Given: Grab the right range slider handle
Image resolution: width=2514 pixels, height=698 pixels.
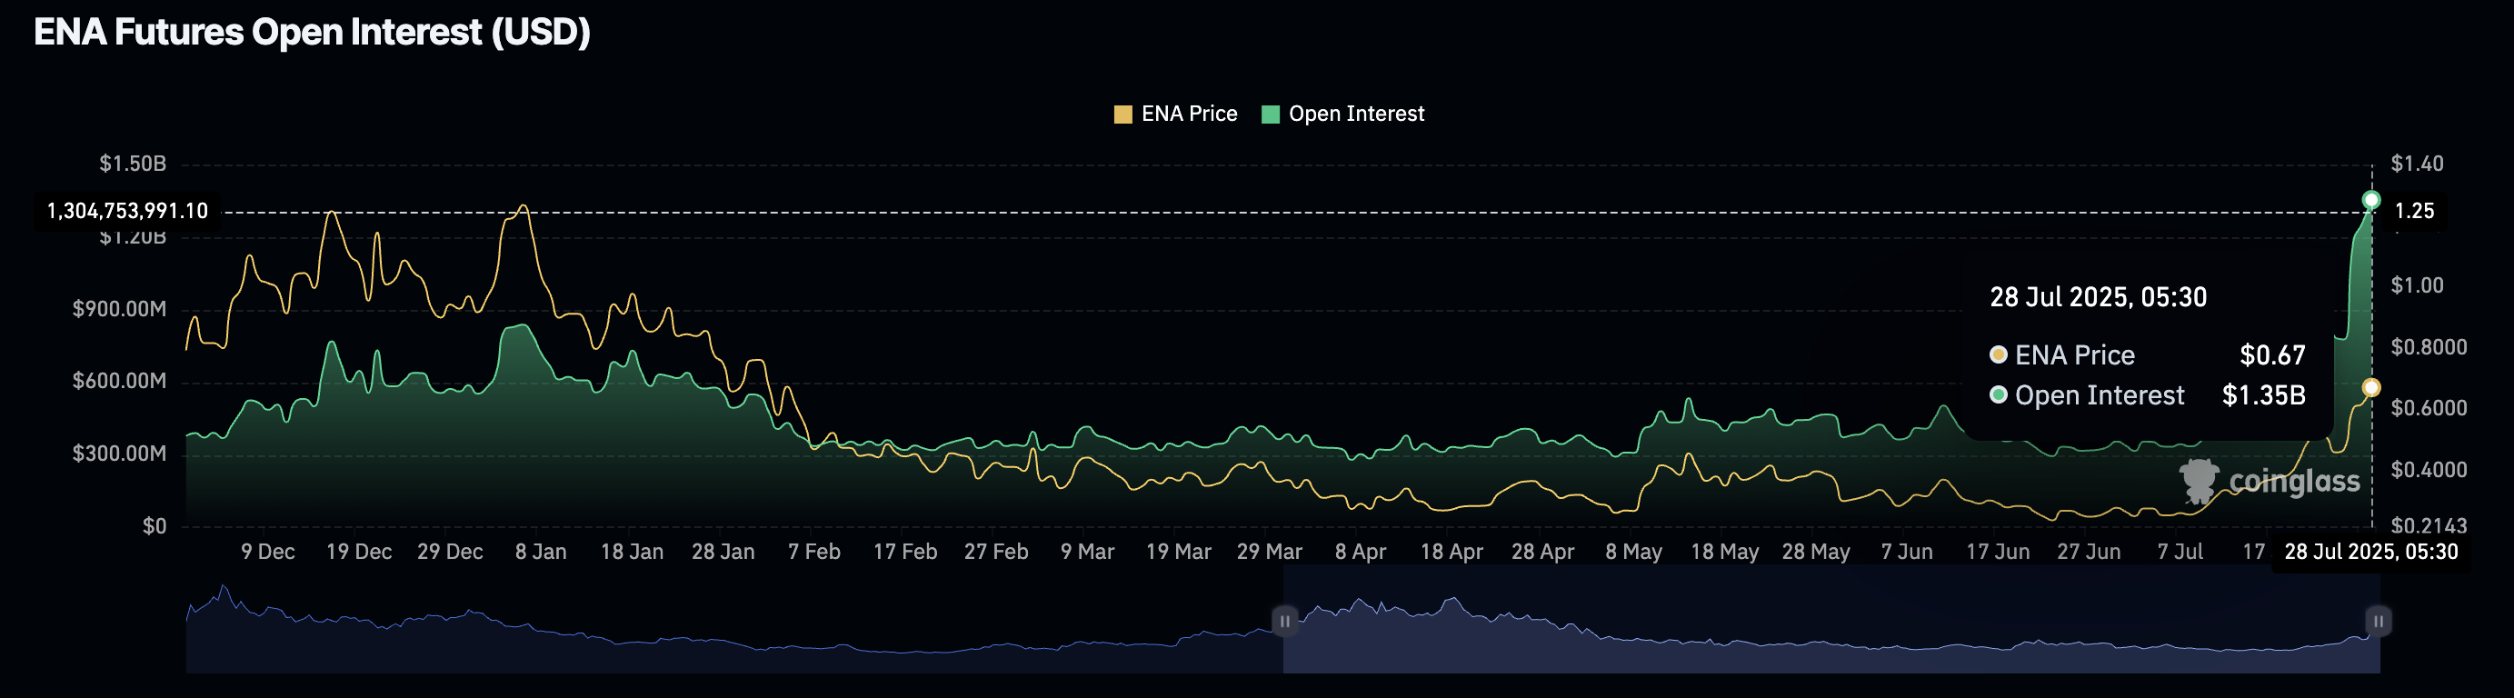Looking at the screenshot, I should click(x=2379, y=621).
